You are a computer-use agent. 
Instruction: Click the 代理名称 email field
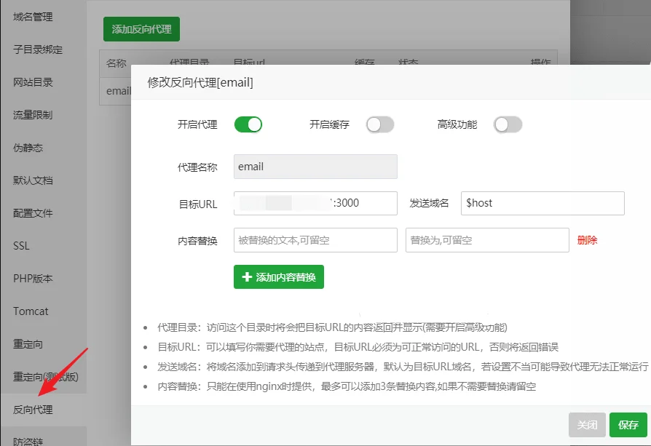pyautogui.click(x=315, y=167)
